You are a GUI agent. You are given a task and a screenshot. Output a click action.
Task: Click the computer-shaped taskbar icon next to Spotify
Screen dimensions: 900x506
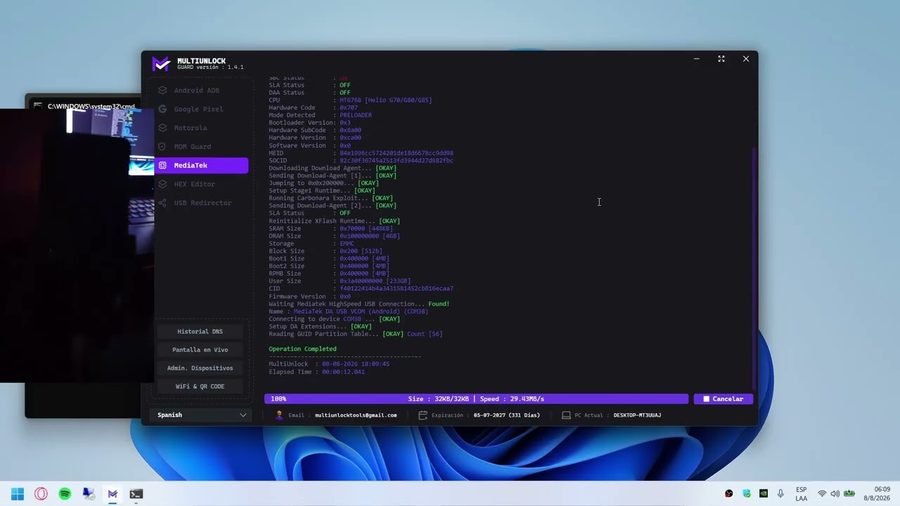[89, 494]
